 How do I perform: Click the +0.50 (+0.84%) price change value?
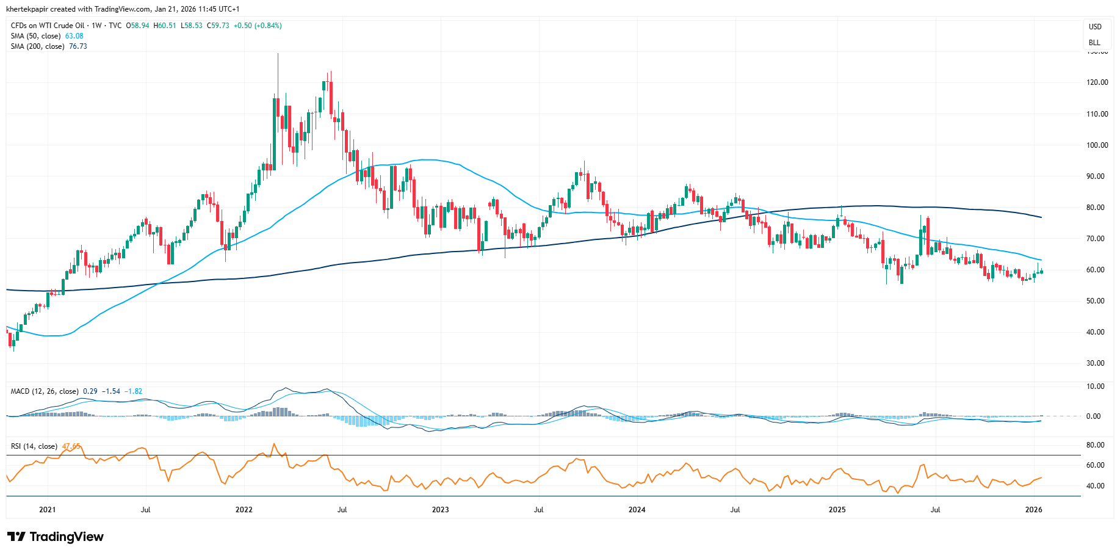coord(258,26)
